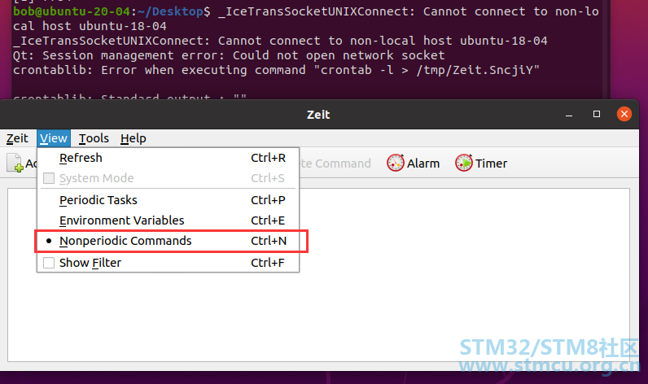This screenshot has height=384, width=648.
Task: Open the Zeit menu
Action: [17, 138]
